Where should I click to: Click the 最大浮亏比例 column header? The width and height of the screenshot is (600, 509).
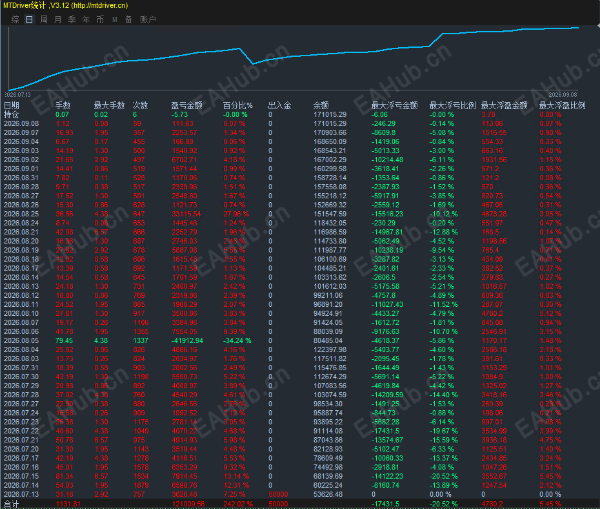click(453, 106)
